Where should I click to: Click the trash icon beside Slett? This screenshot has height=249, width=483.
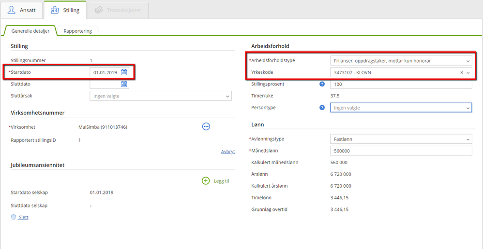[14, 217]
